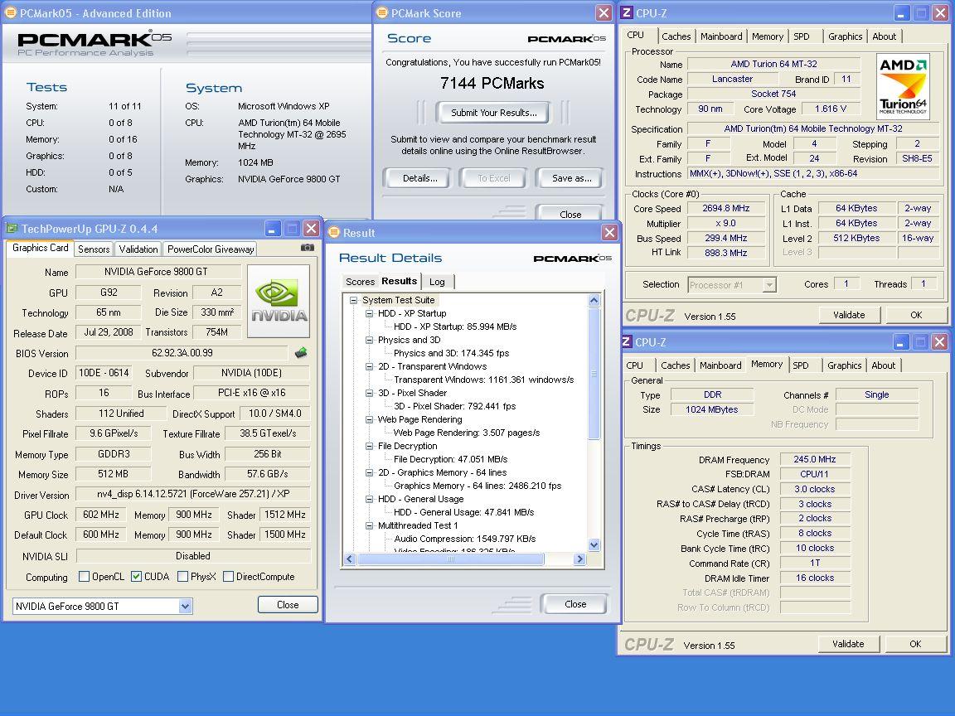Click Validate in lower CPU-Z window

tap(848, 644)
